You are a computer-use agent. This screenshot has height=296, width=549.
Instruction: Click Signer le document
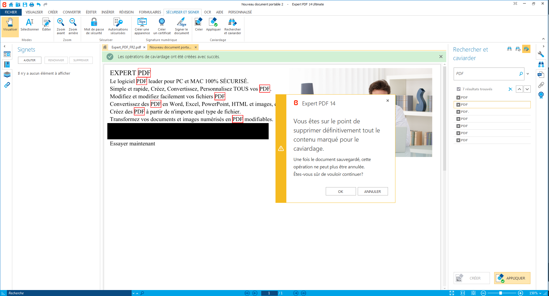pos(182,26)
